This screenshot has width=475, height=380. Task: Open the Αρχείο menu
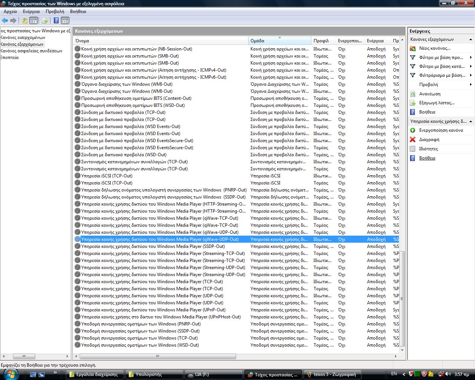point(10,12)
